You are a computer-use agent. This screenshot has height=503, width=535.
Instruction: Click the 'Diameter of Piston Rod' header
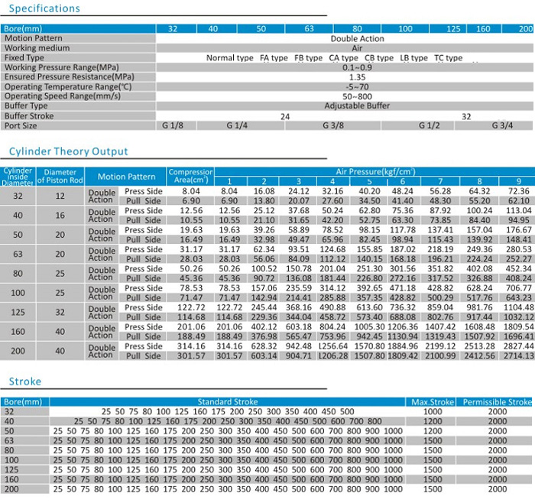60,176
